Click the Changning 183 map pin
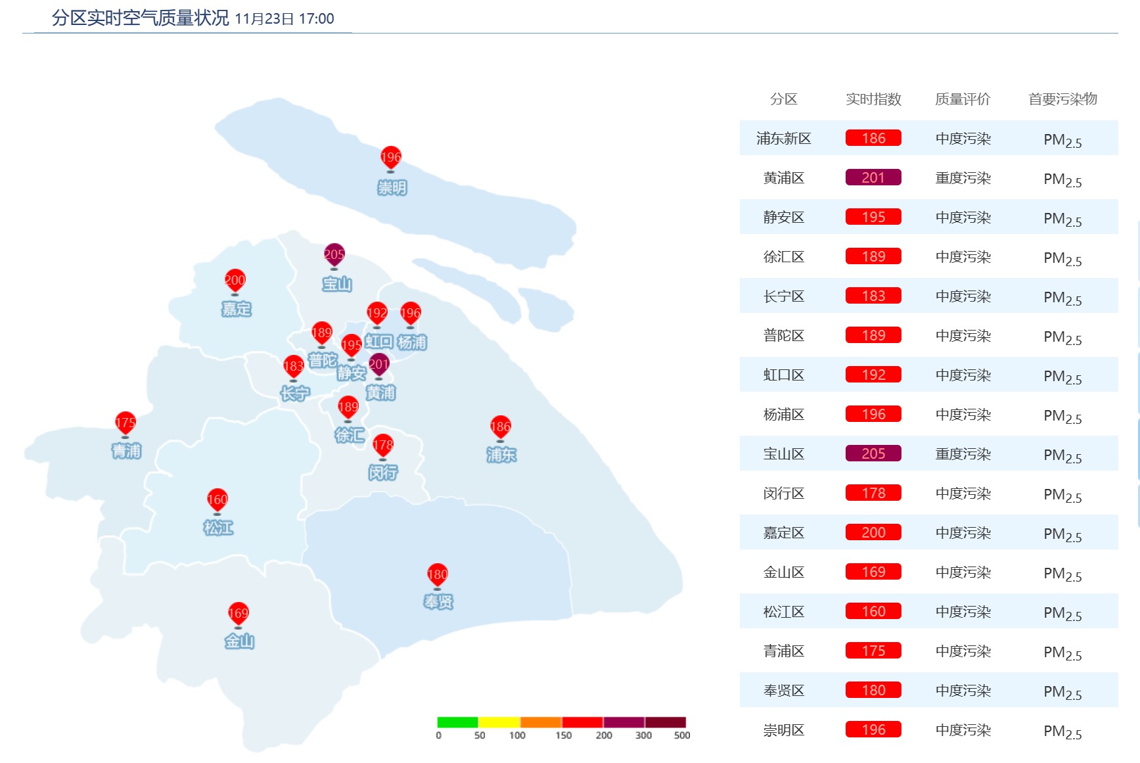Viewport: 1140px width, 763px height. point(293,366)
